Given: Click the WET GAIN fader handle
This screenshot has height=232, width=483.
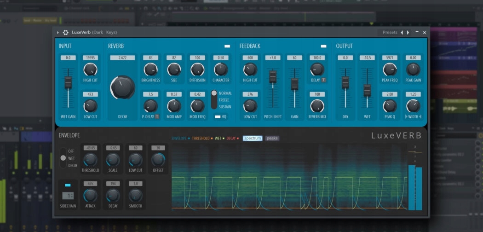Looking at the screenshot, I should tap(68, 82).
